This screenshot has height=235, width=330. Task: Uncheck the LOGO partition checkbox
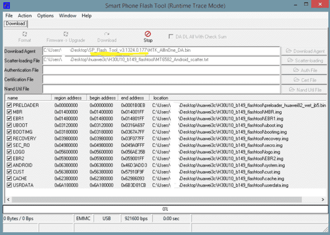(9, 152)
